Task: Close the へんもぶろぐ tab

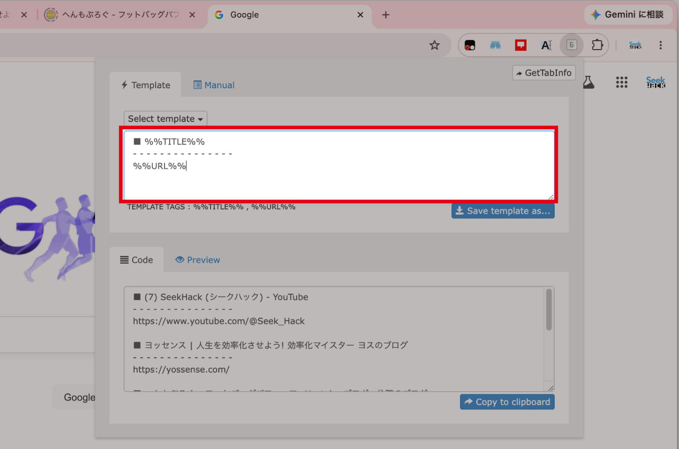Action: 192,15
